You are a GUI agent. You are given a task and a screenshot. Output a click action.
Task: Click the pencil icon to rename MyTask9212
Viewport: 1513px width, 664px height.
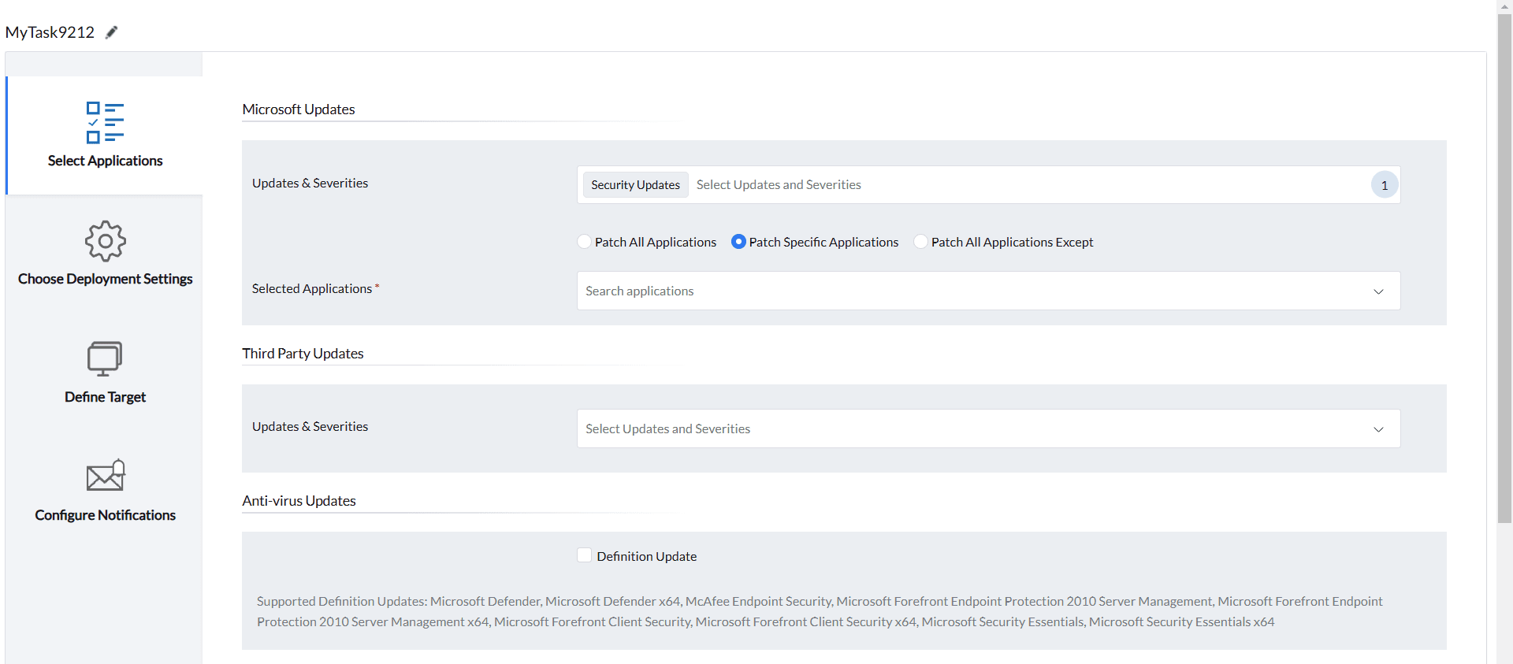coord(112,32)
